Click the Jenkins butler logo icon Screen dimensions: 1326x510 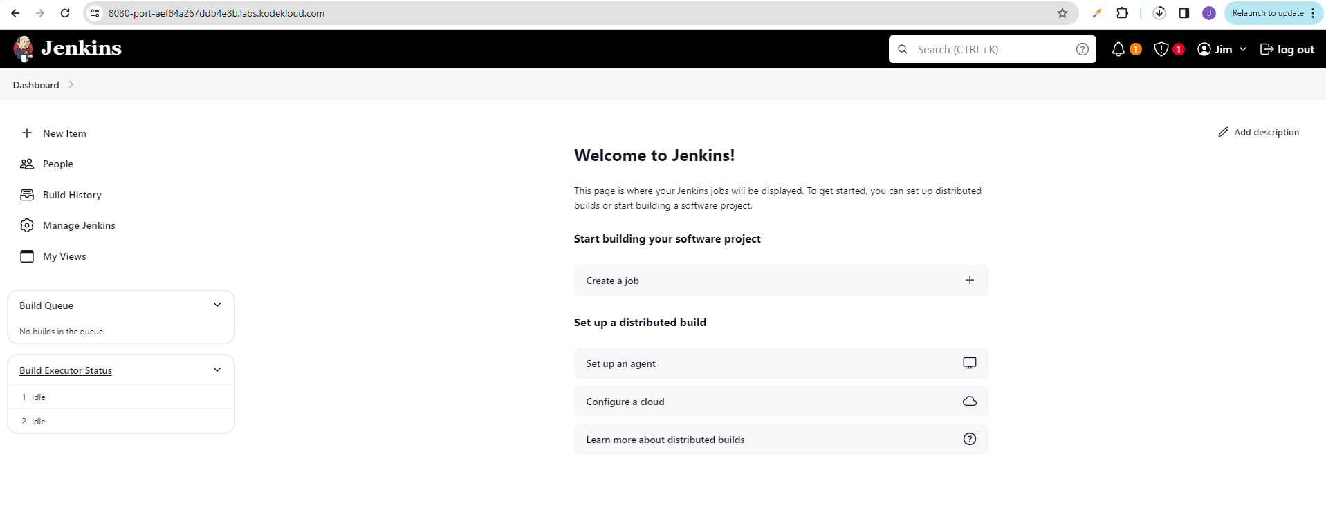tap(24, 48)
